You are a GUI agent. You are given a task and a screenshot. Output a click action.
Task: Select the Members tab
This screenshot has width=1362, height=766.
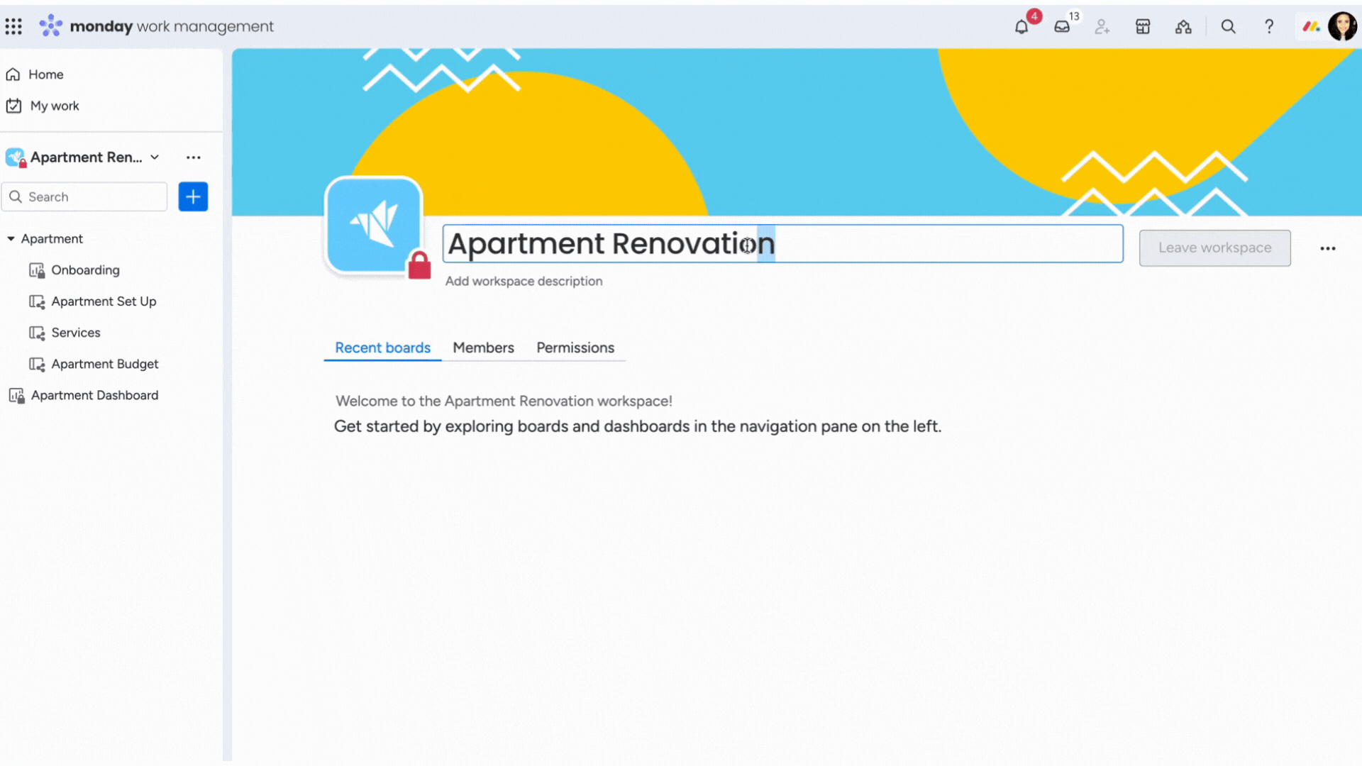[x=482, y=347]
